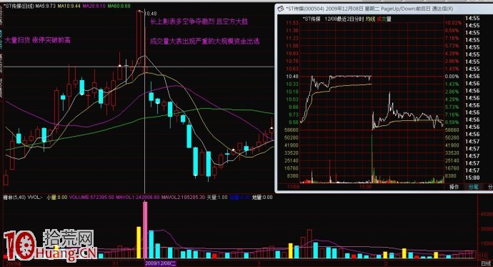Click the popup window title bar icon

(x=281, y=9)
